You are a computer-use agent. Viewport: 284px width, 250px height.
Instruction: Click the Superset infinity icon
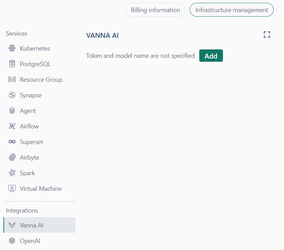coord(12,142)
